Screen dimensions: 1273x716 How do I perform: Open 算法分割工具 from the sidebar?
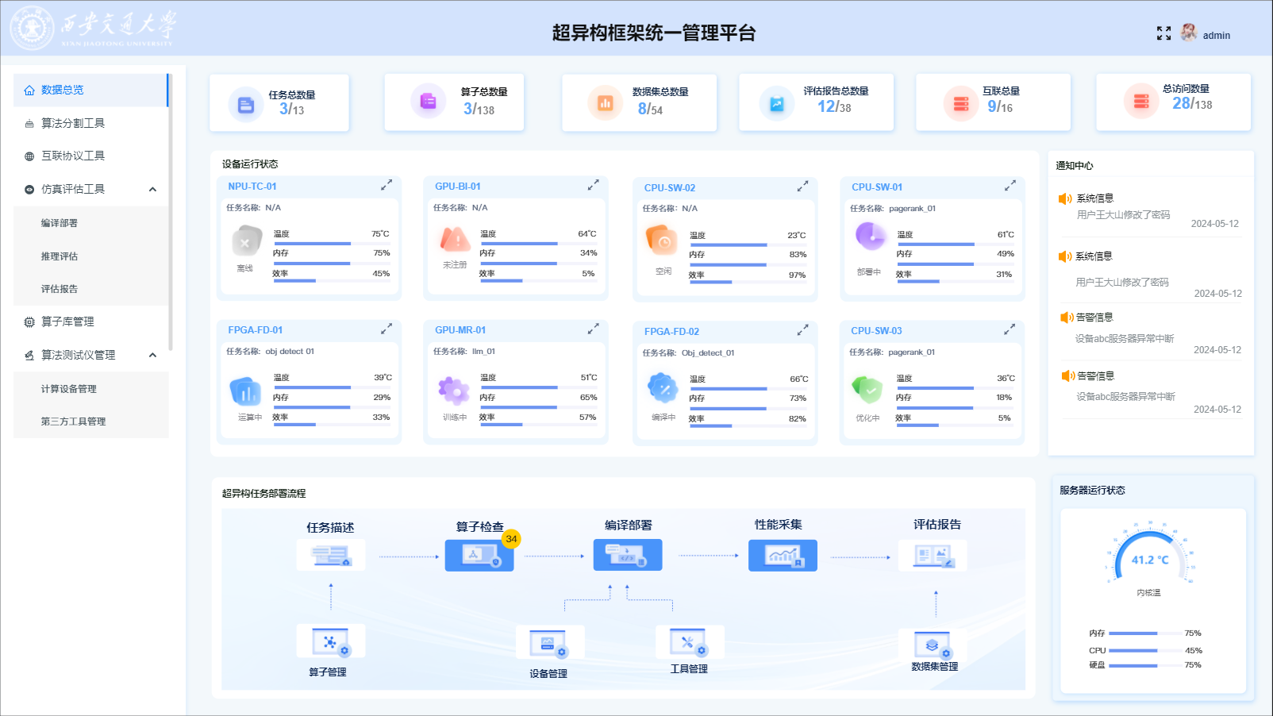(73, 123)
